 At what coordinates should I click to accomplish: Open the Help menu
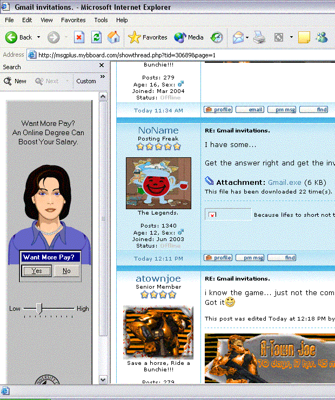122,20
